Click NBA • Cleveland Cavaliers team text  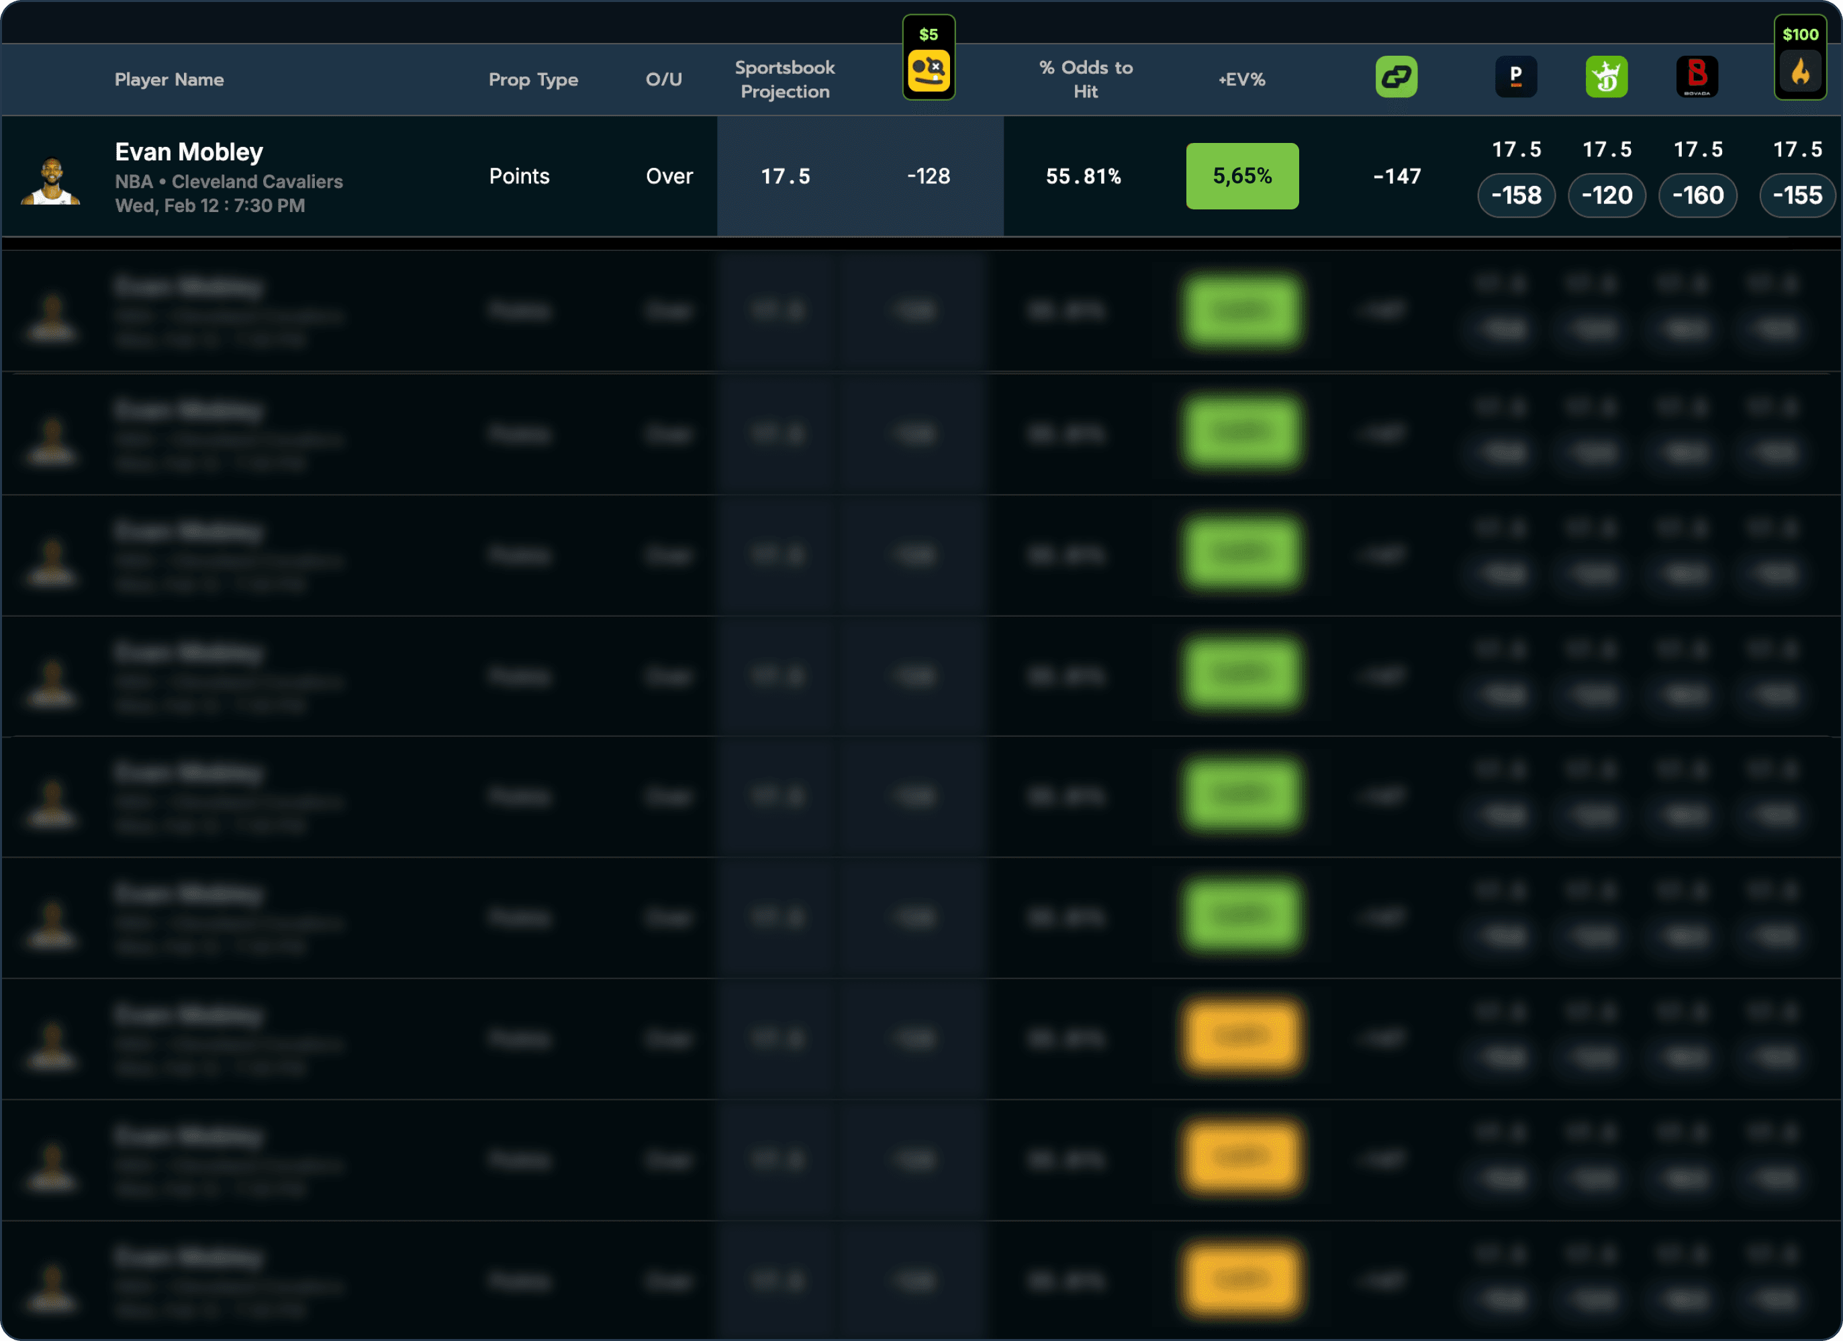tap(228, 181)
